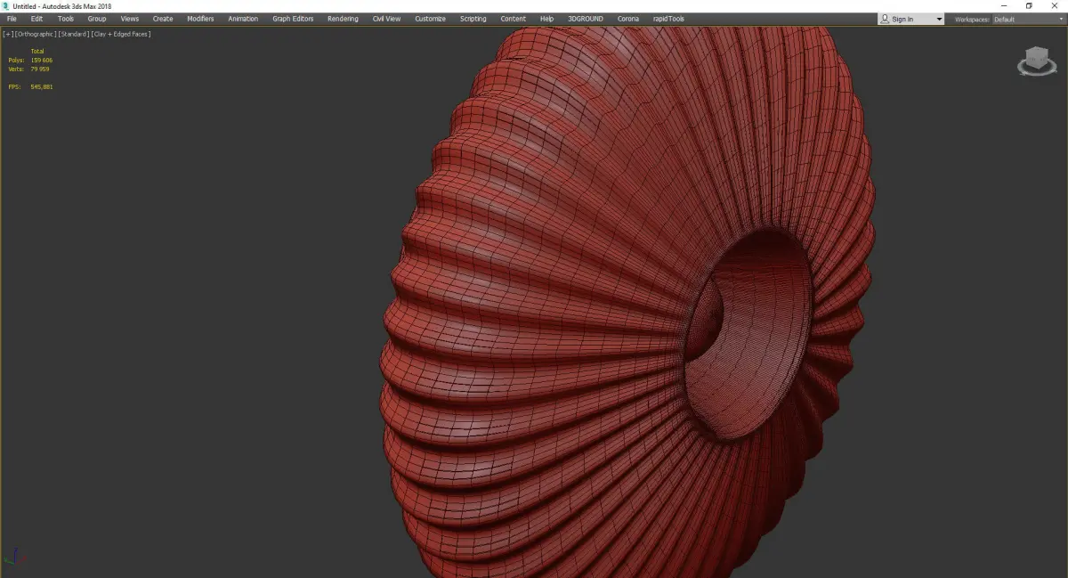
Task: Open the Help menu
Action: (x=546, y=19)
